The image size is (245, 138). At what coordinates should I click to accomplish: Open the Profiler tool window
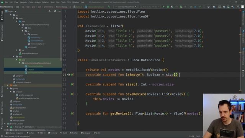tap(73, 133)
